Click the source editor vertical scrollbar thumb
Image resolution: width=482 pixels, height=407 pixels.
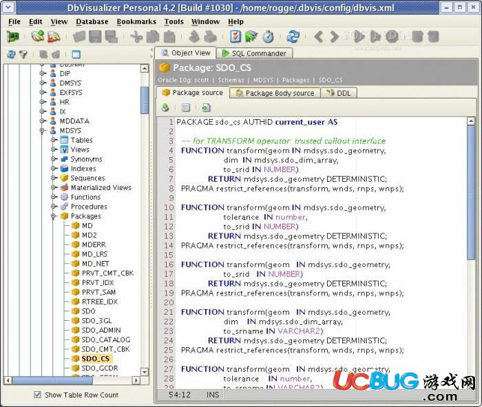tap(470, 193)
